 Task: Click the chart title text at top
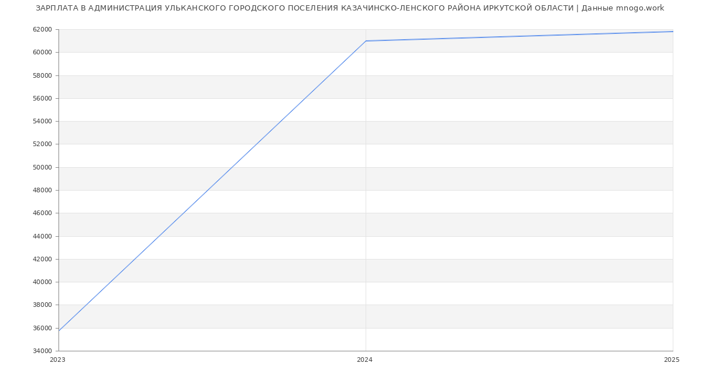point(350,8)
